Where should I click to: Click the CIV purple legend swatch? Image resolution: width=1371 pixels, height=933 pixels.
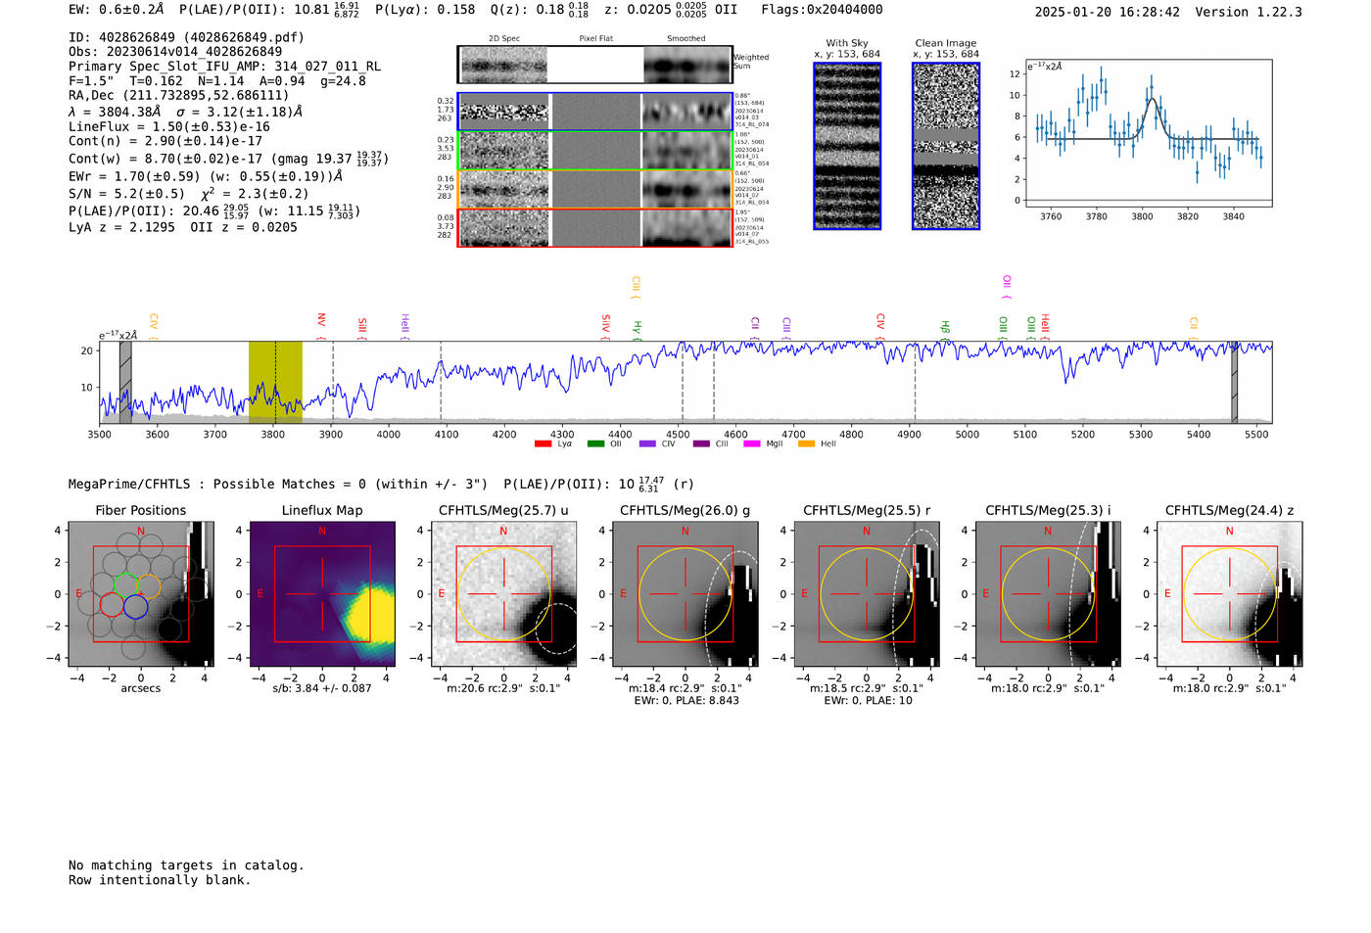(x=647, y=443)
